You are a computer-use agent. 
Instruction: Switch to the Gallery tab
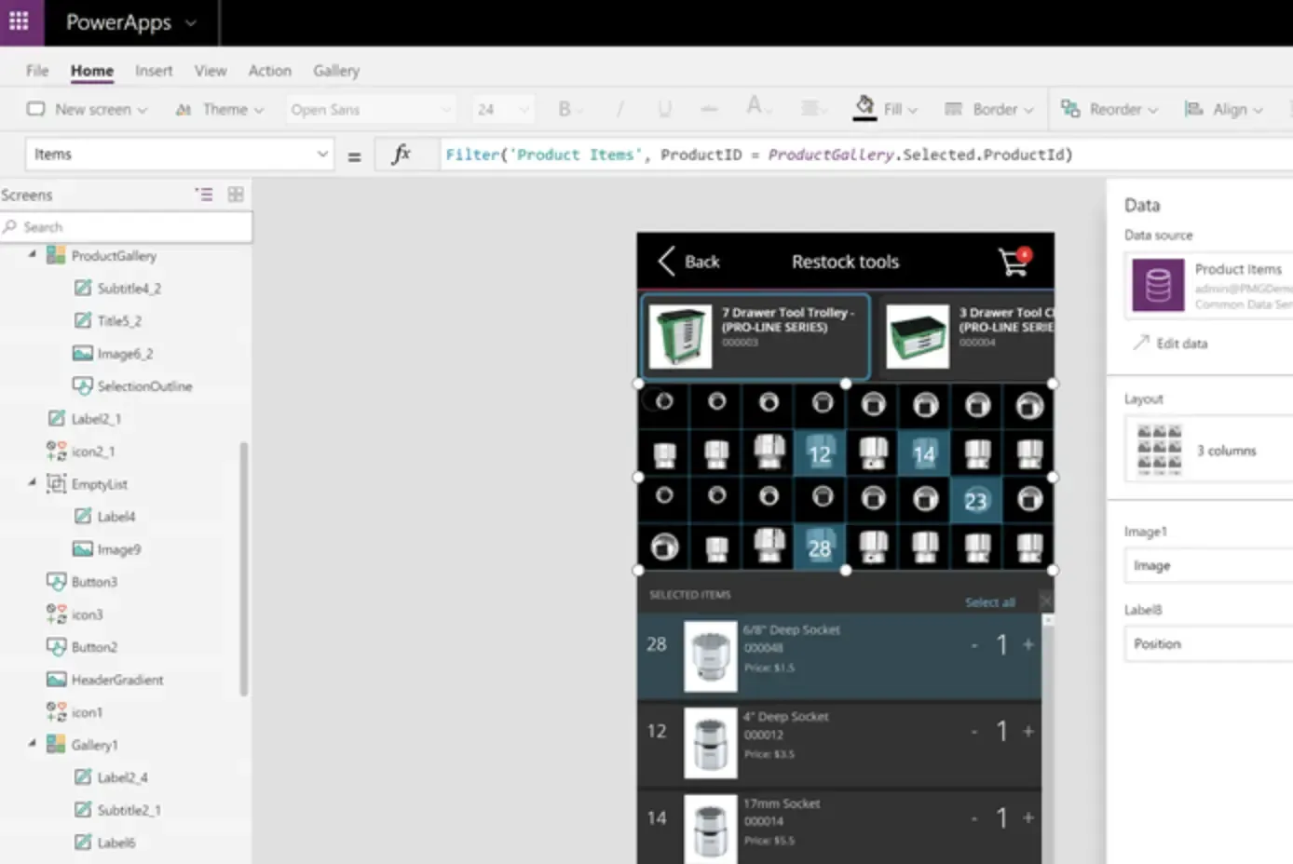point(335,71)
